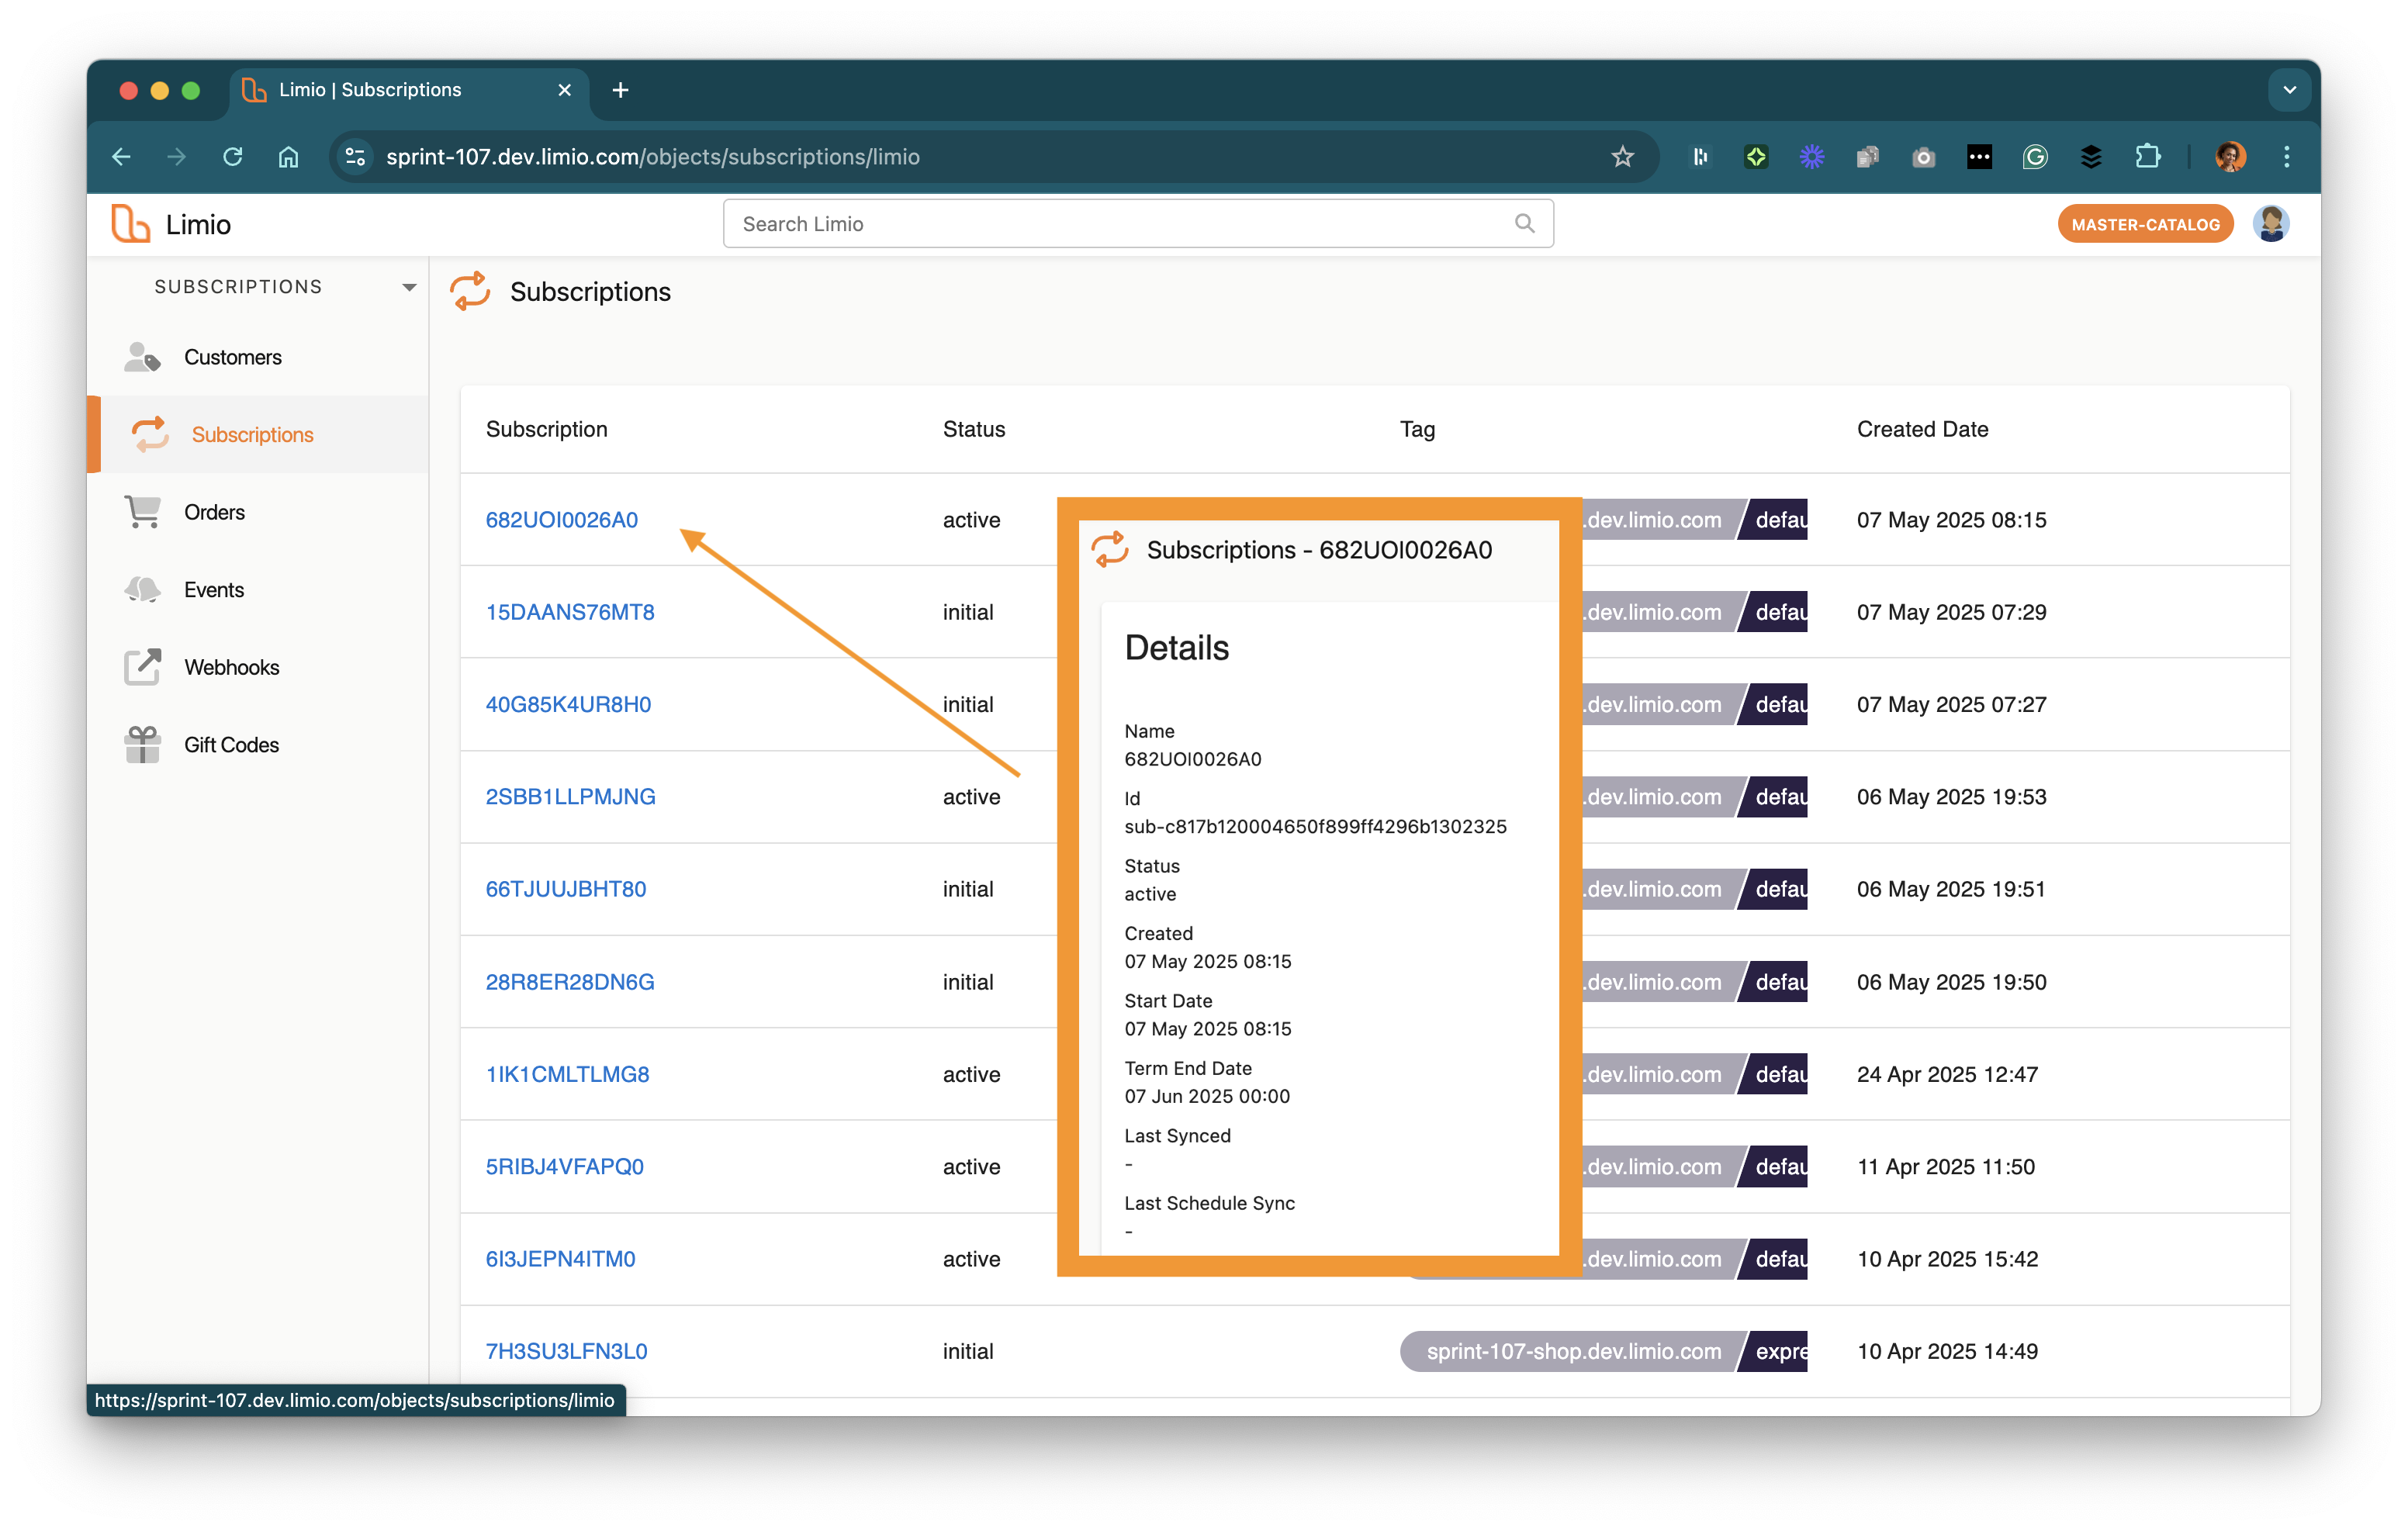Click the Limio logo icon
Image resolution: width=2408 pixels, height=1531 pixels.
coord(131,224)
